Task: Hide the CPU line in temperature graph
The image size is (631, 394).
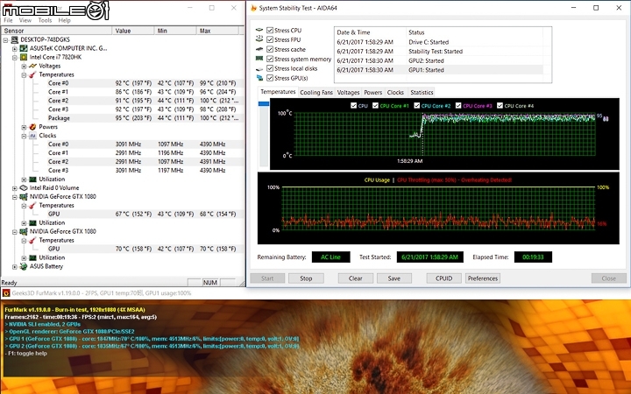Action: (353, 106)
